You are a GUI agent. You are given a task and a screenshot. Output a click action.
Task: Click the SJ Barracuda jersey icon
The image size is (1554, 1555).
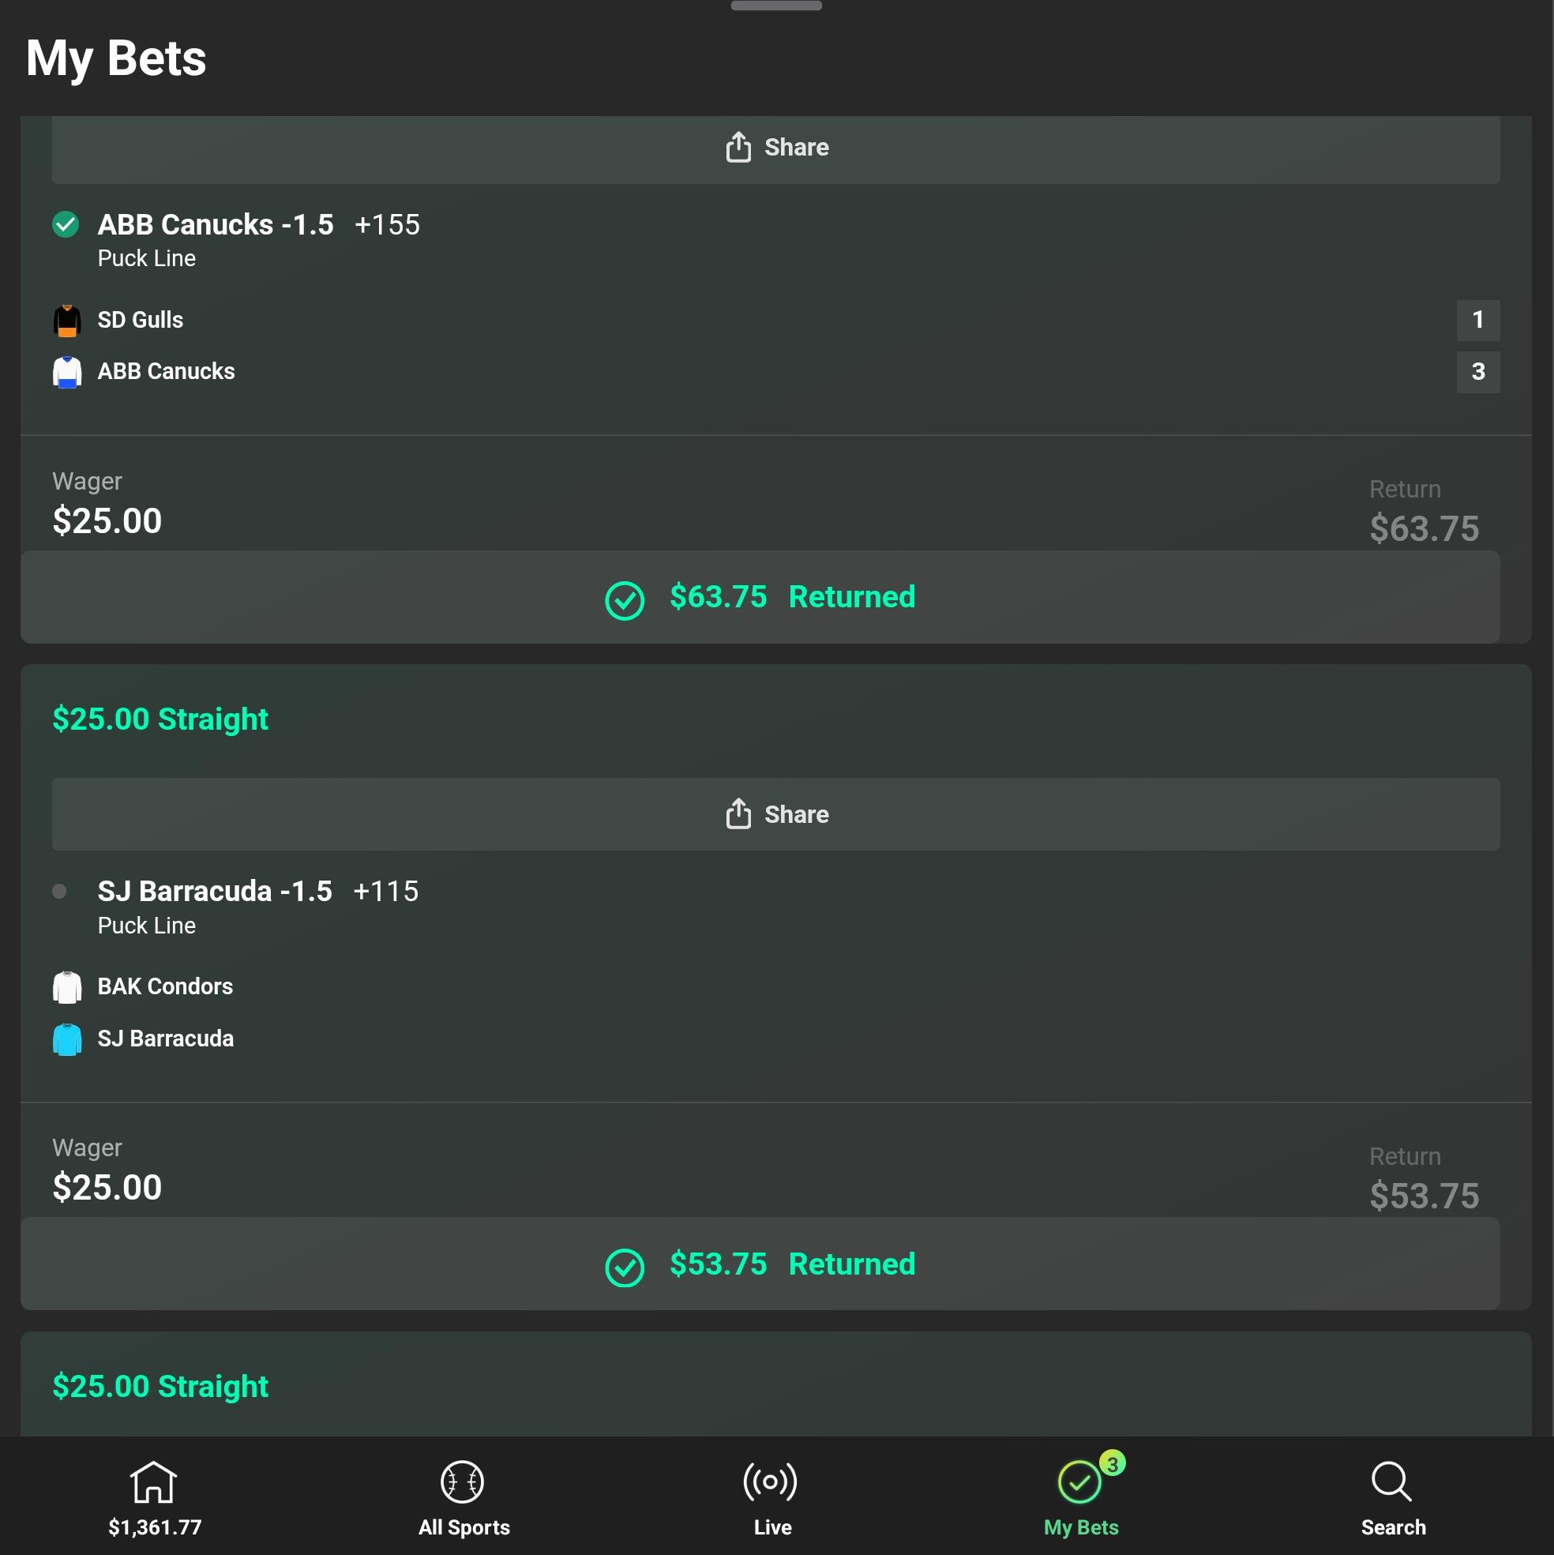click(67, 1039)
